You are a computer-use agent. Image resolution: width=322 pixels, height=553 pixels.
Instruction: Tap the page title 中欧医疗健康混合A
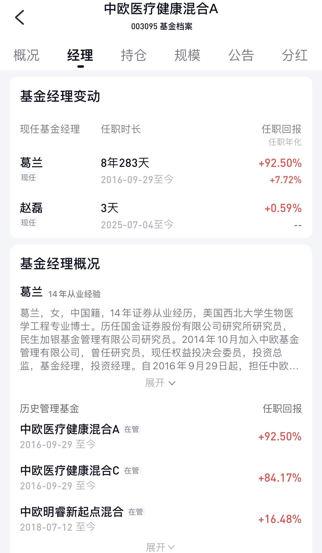coord(161,9)
